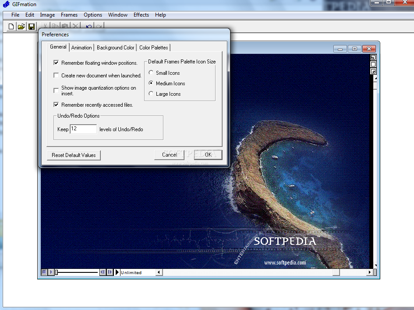Screen dimensions: 414x310
Task: Click the open folder toolbar icon
Action: click(21, 27)
